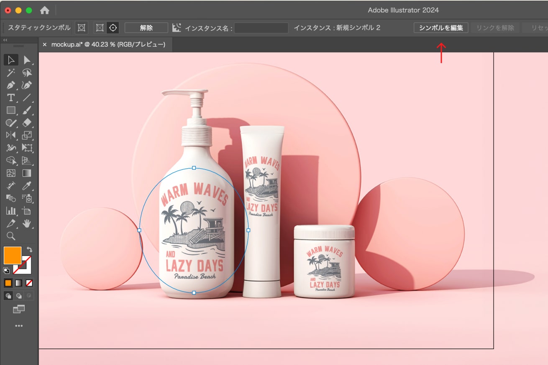
Task: Go to the Home screen
Action: (x=44, y=10)
